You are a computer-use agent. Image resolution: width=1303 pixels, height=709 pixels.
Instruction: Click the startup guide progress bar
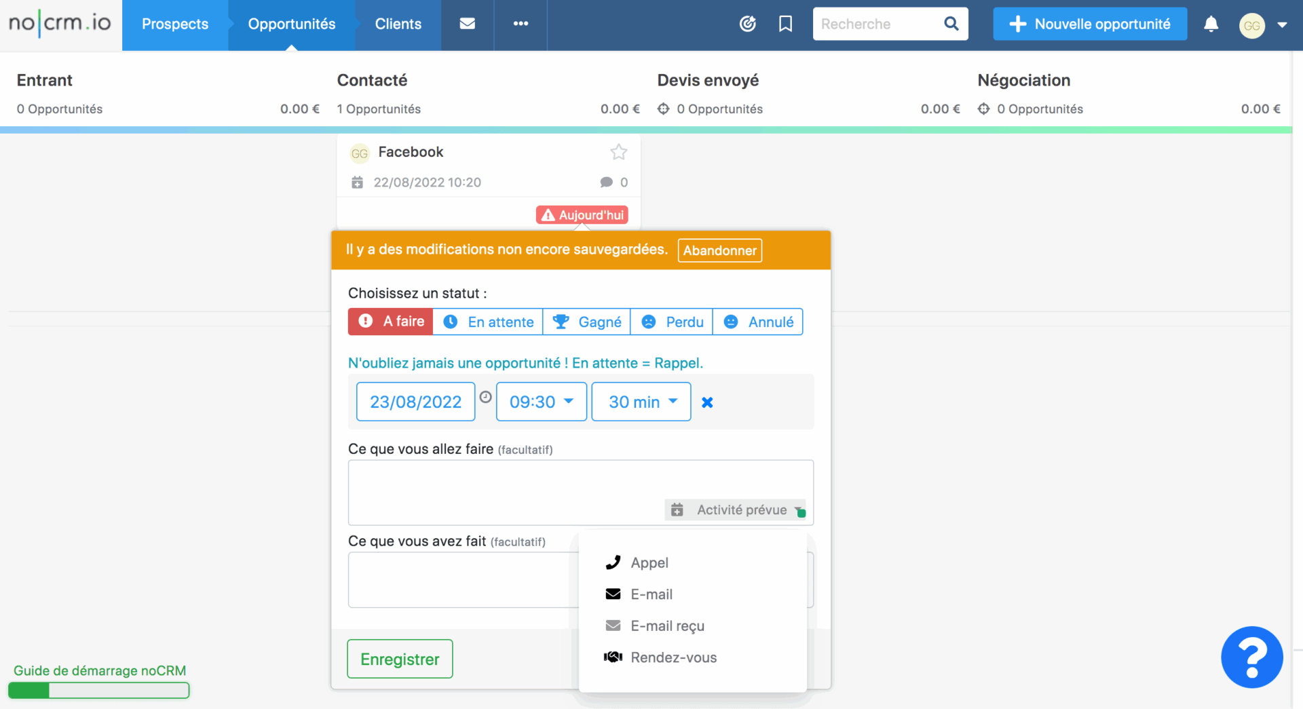click(98, 691)
